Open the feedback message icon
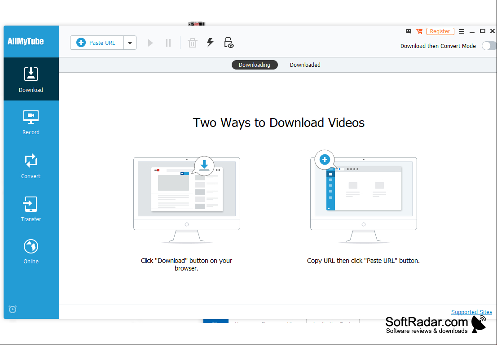 (x=409, y=31)
